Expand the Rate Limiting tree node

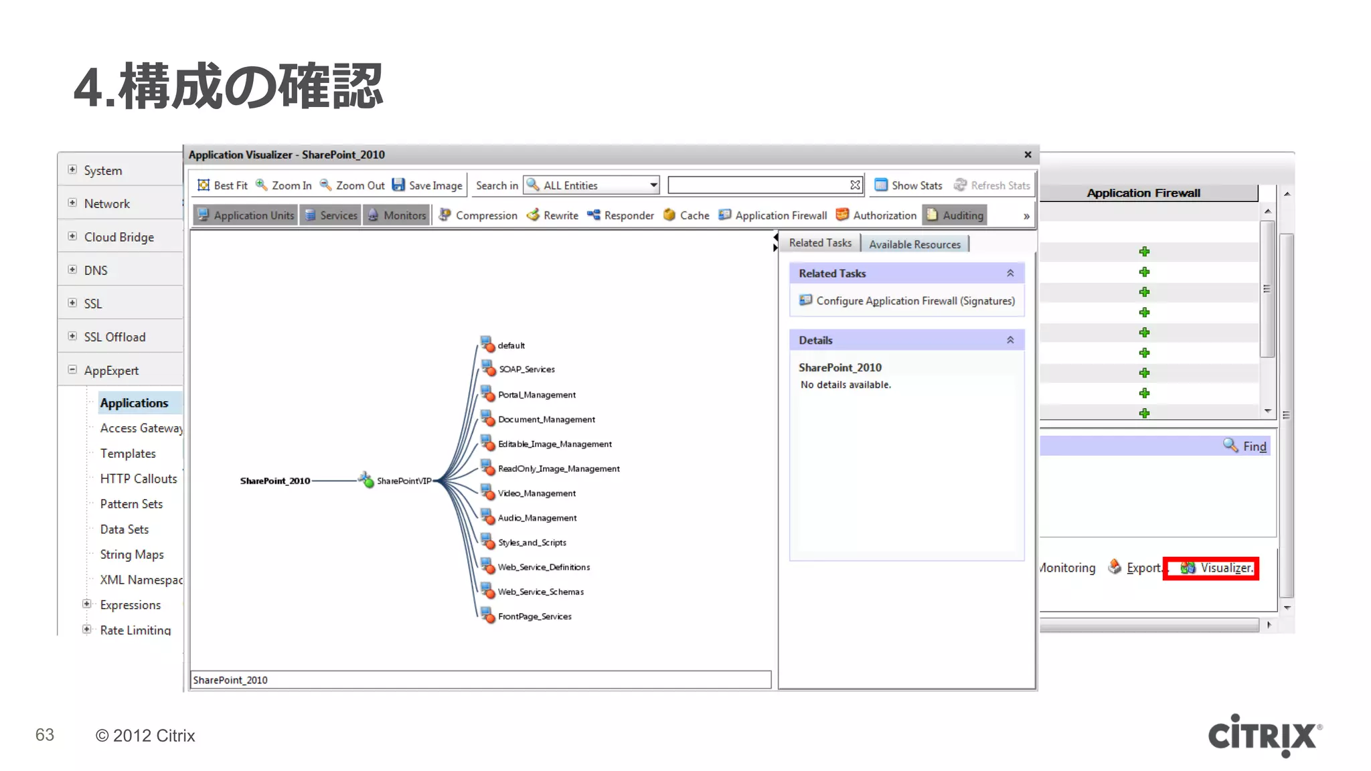pos(86,629)
